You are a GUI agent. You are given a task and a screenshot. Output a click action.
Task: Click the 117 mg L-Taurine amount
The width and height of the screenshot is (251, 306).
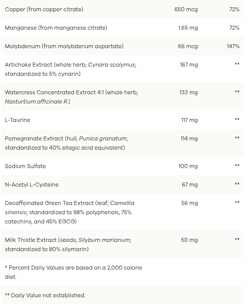click(x=189, y=120)
